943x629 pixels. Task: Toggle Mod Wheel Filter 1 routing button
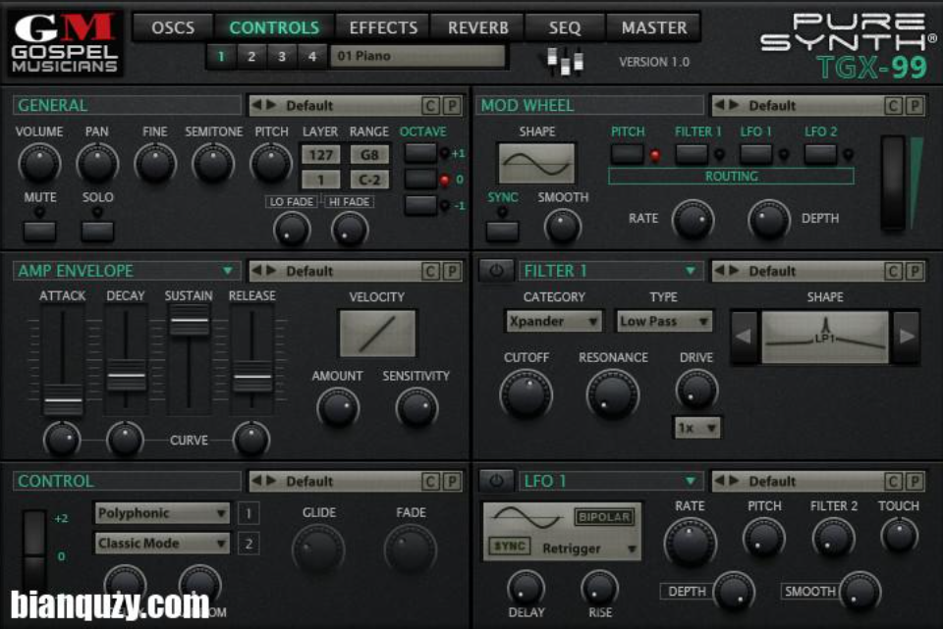[x=692, y=154]
